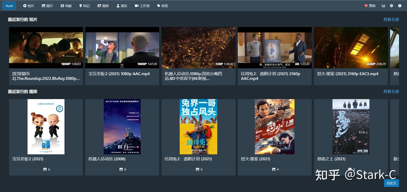
Task: Open the 宝贝老板2 gallery poster
Action: [46, 126]
